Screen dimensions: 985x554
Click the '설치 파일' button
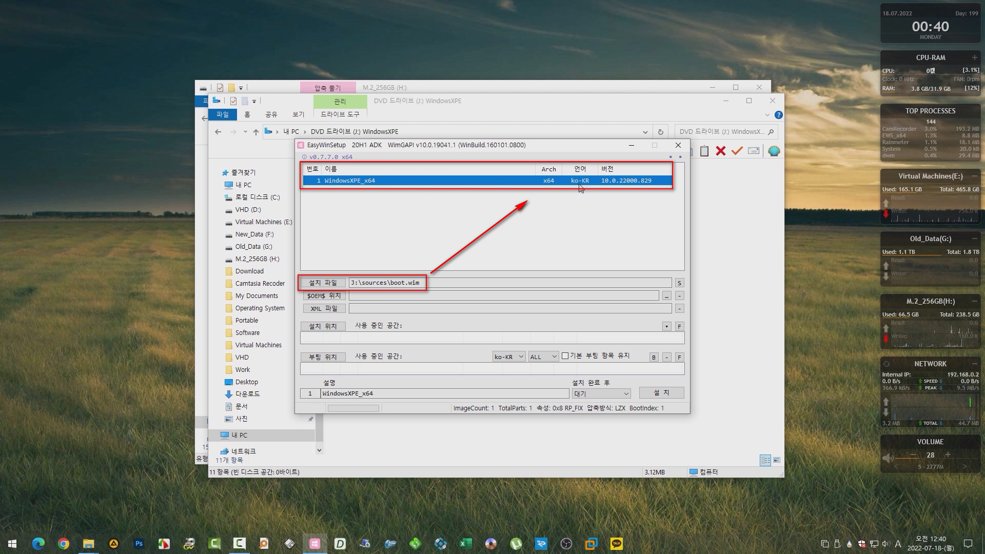[323, 283]
